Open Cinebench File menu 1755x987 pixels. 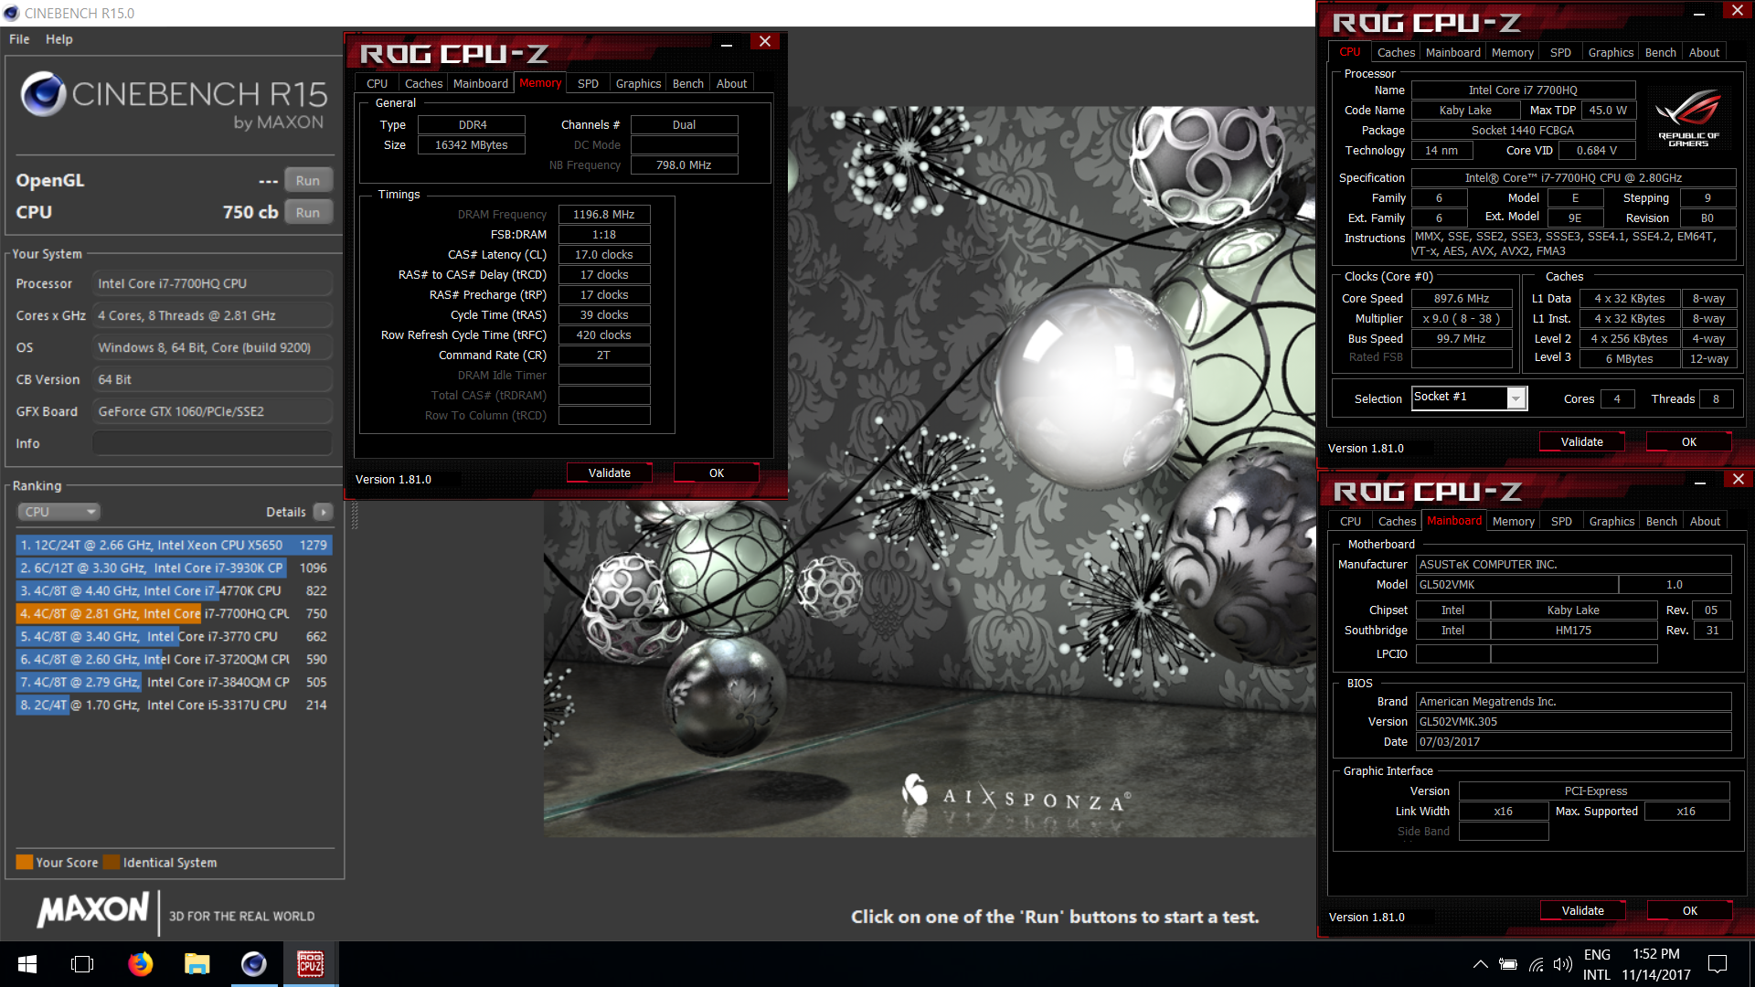[x=19, y=39]
